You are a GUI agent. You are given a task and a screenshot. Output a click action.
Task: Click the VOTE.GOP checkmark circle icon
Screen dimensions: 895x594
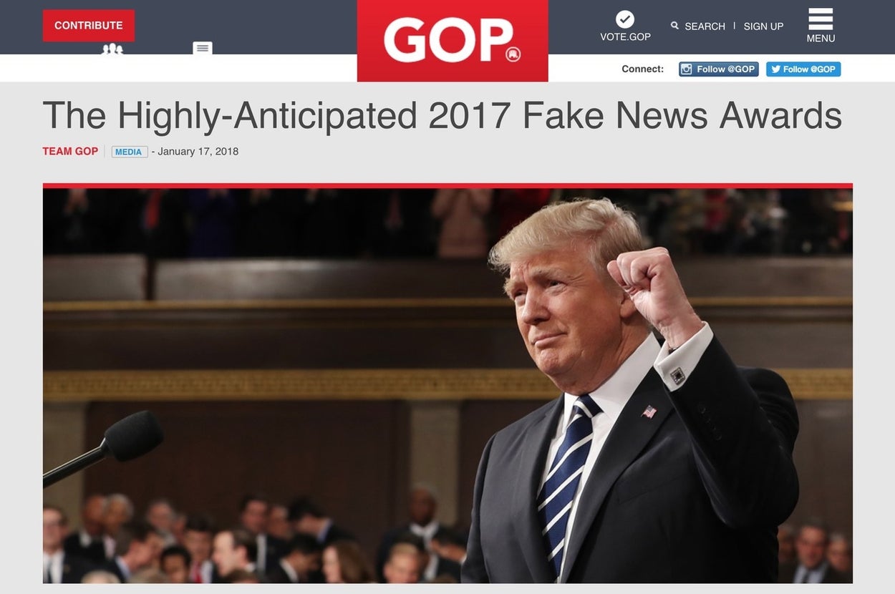click(x=625, y=19)
